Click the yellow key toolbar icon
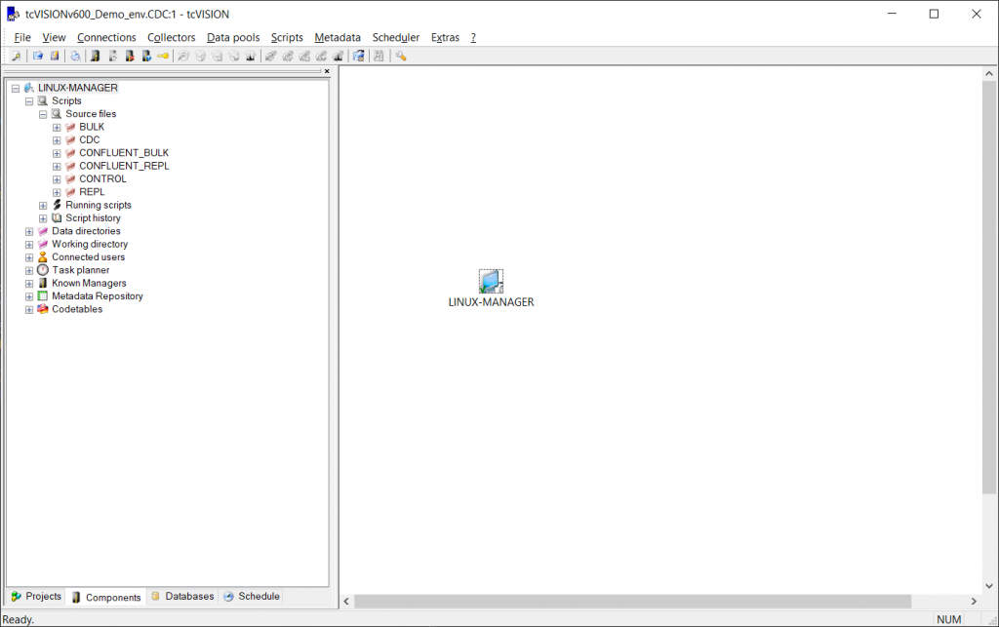The height and width of the screenshot is (627, 999). click(x=163, y=56)
